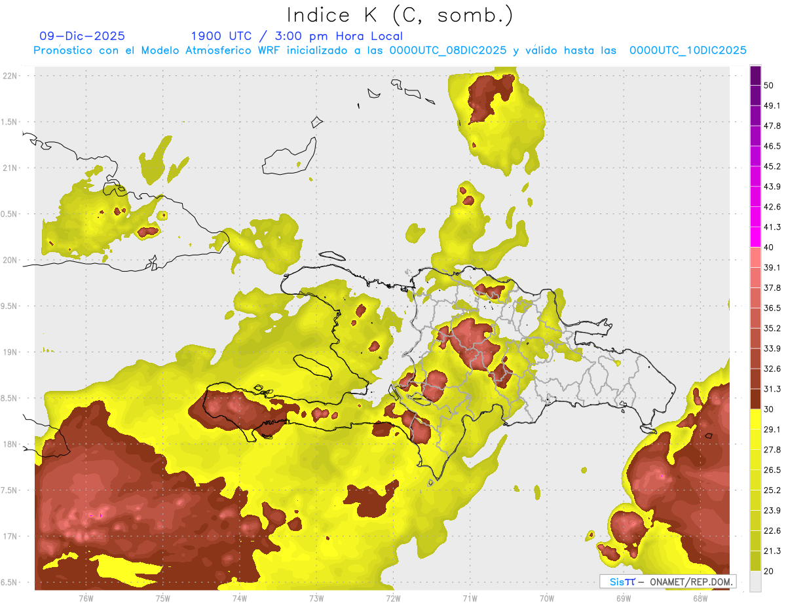Viewport: 786px width, 607px height.
Task: Click the '37.8' color scale value
Action: [772, 287]
